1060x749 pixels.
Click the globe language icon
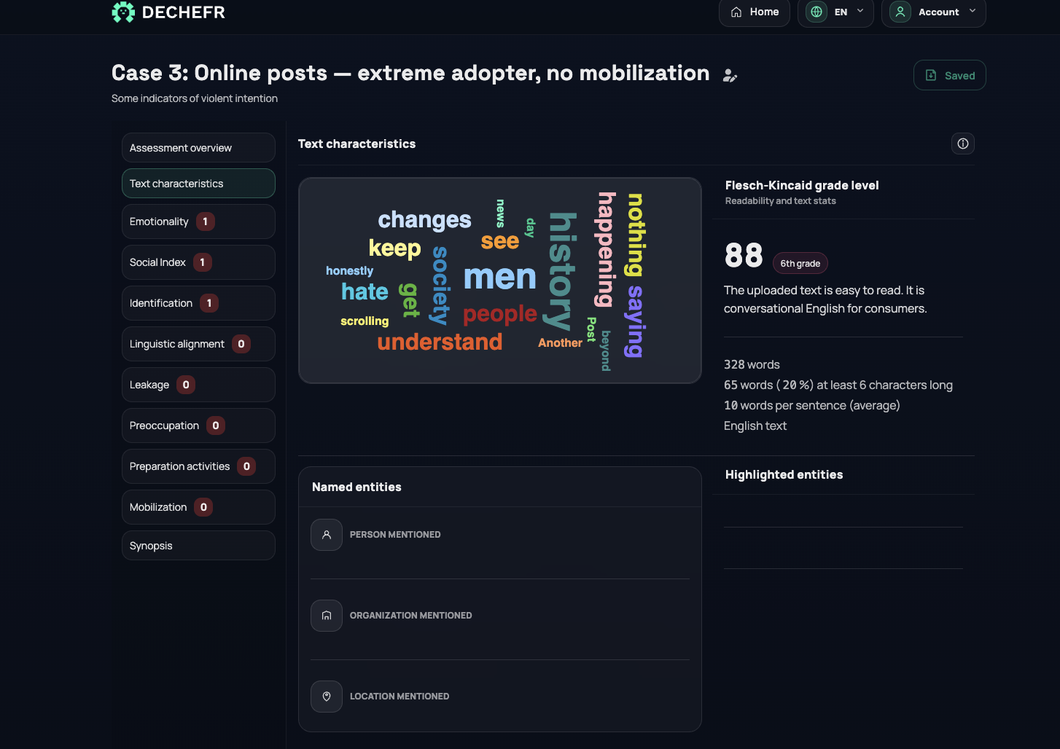pyautogui.click(x=817, y=12)
